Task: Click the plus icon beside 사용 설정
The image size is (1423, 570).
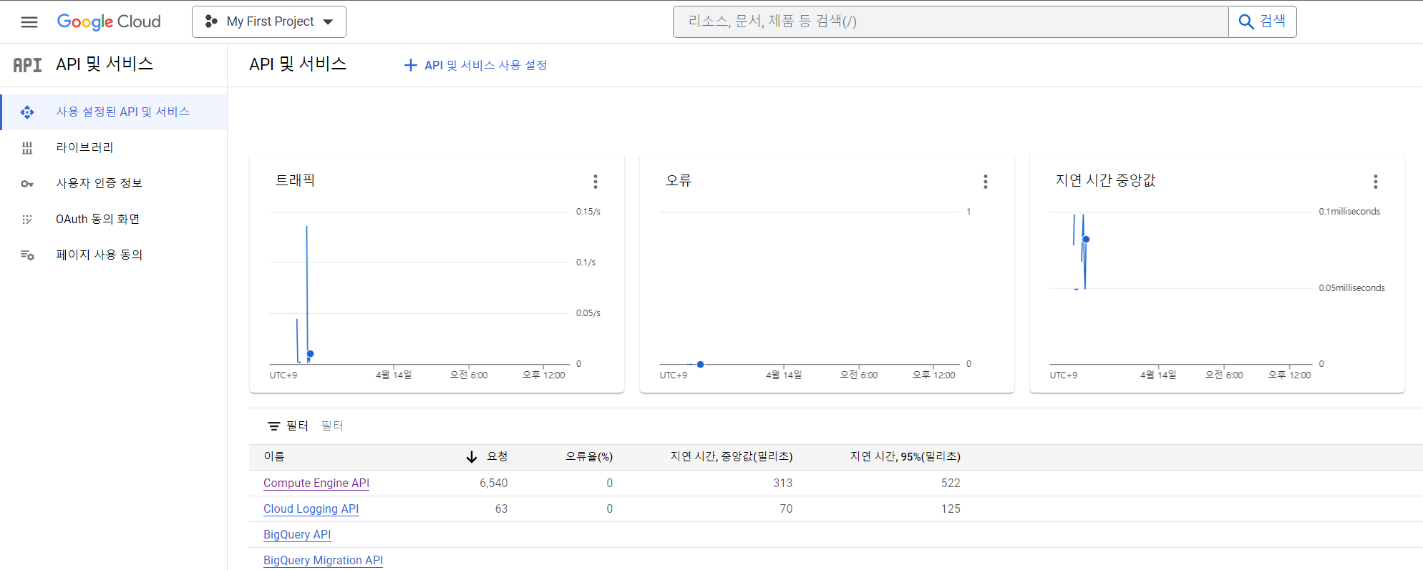Action: click(411, 65)
